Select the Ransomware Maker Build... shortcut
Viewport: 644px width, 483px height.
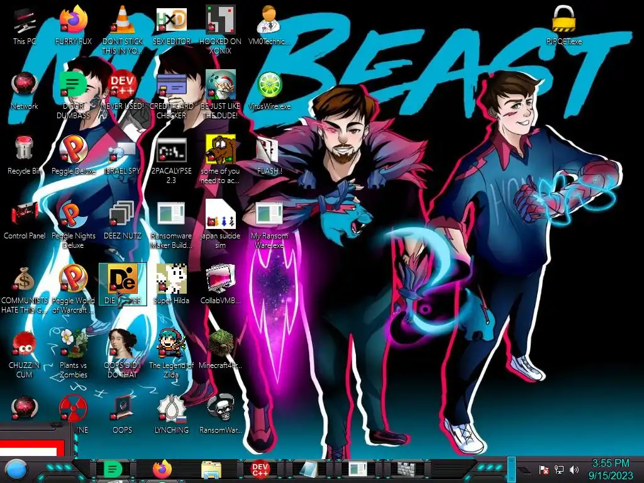pos(171,225)
